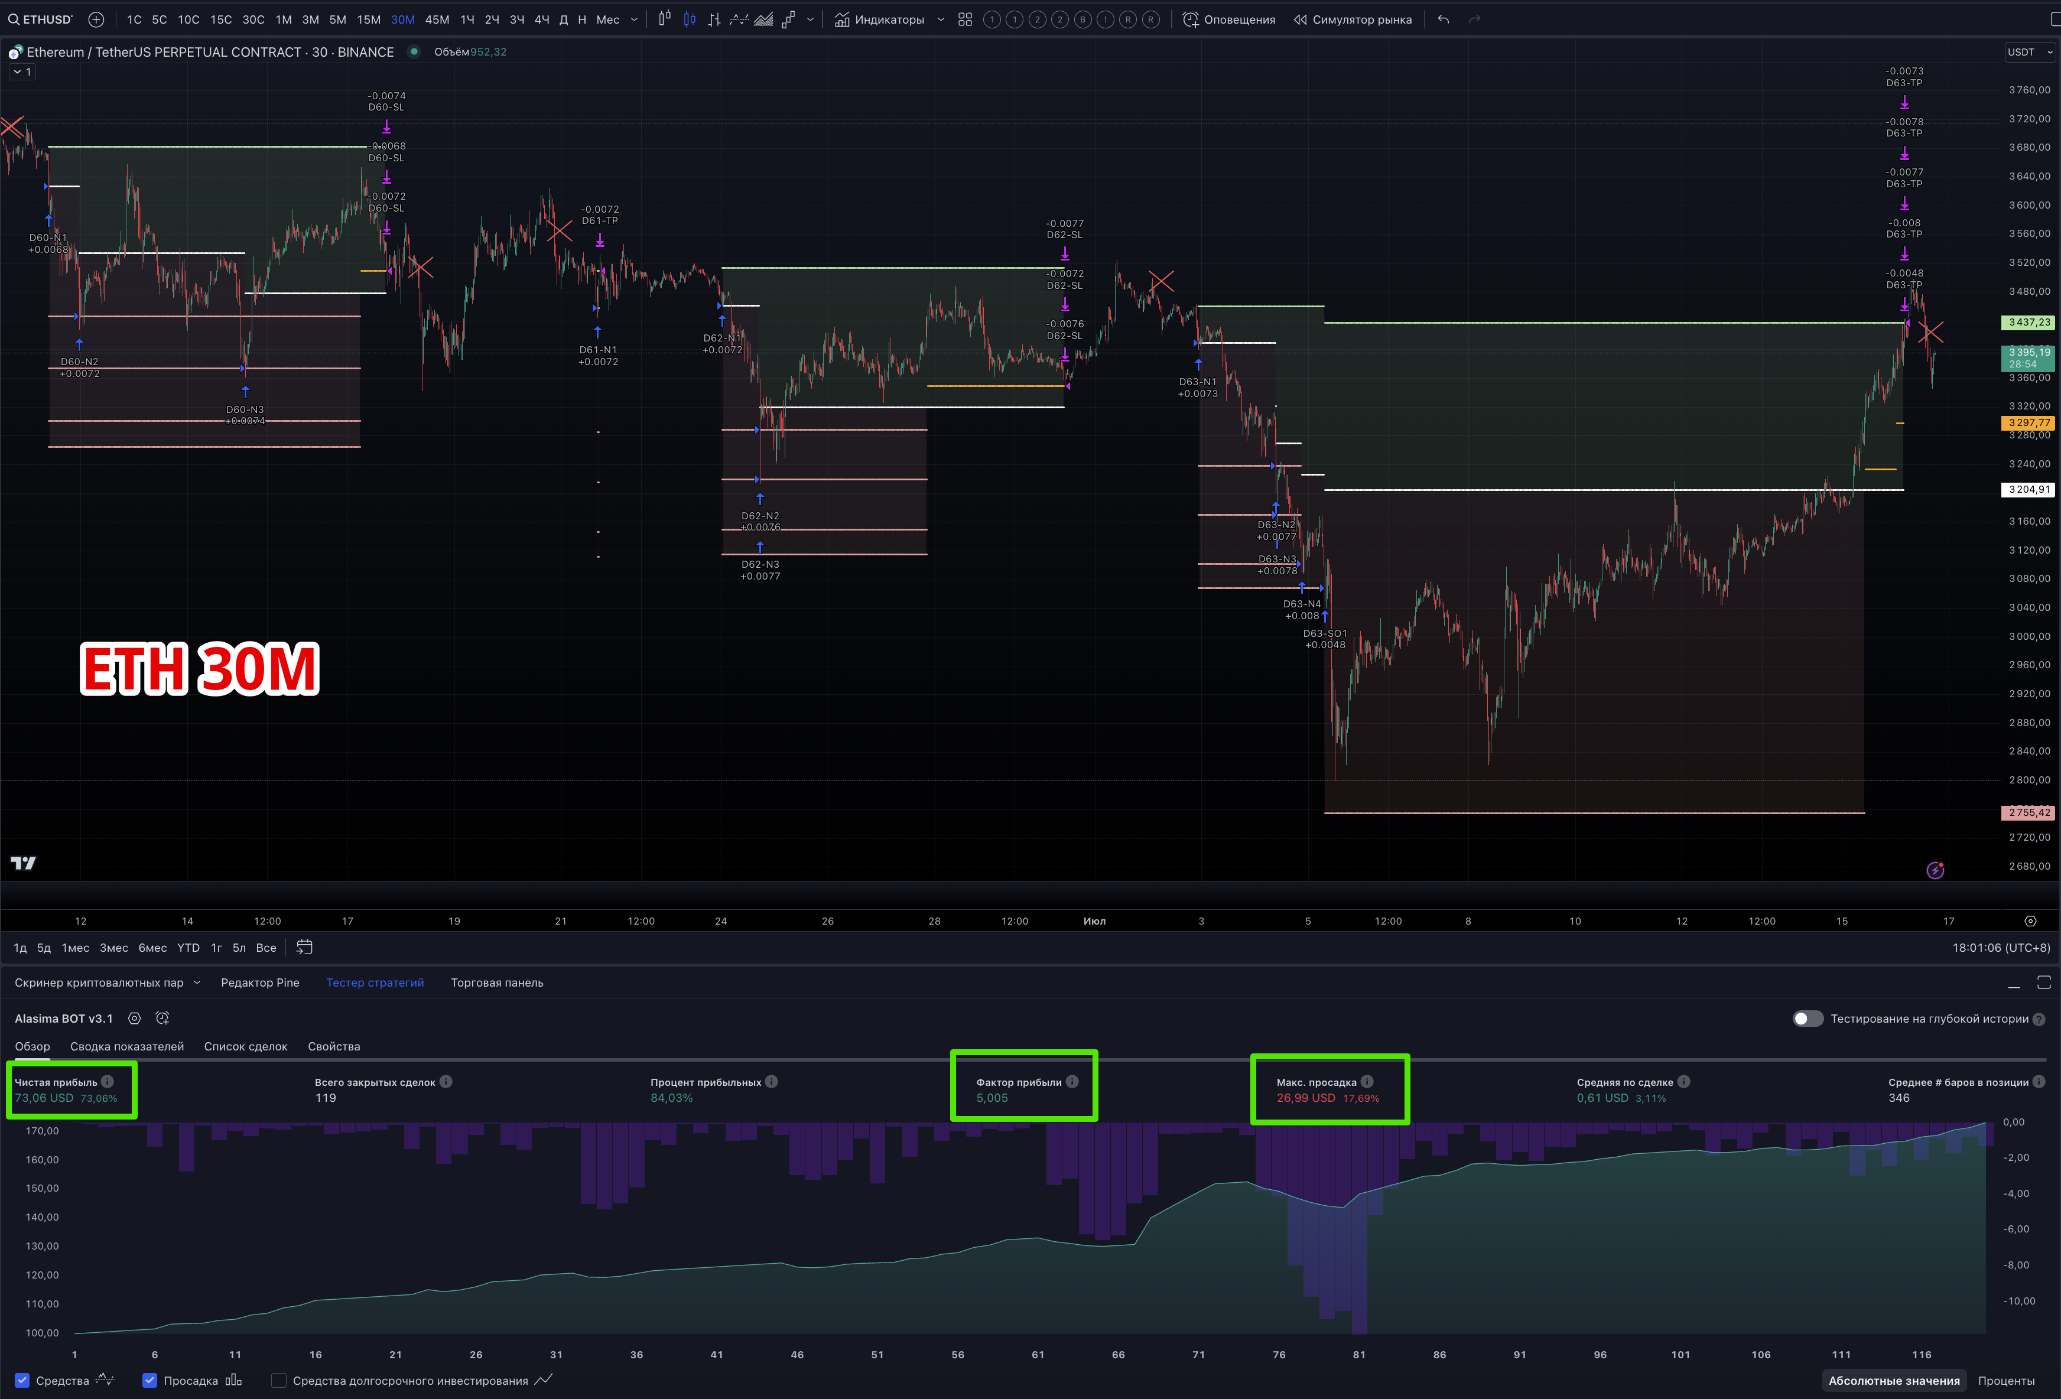
Task: Click the chart settings gear on time axis
Action: pos(2030,921)
